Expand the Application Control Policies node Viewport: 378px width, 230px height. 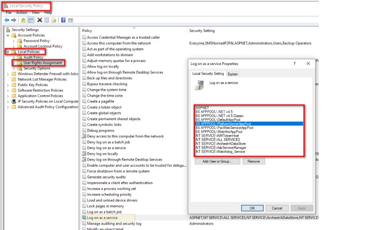point(8,96)
